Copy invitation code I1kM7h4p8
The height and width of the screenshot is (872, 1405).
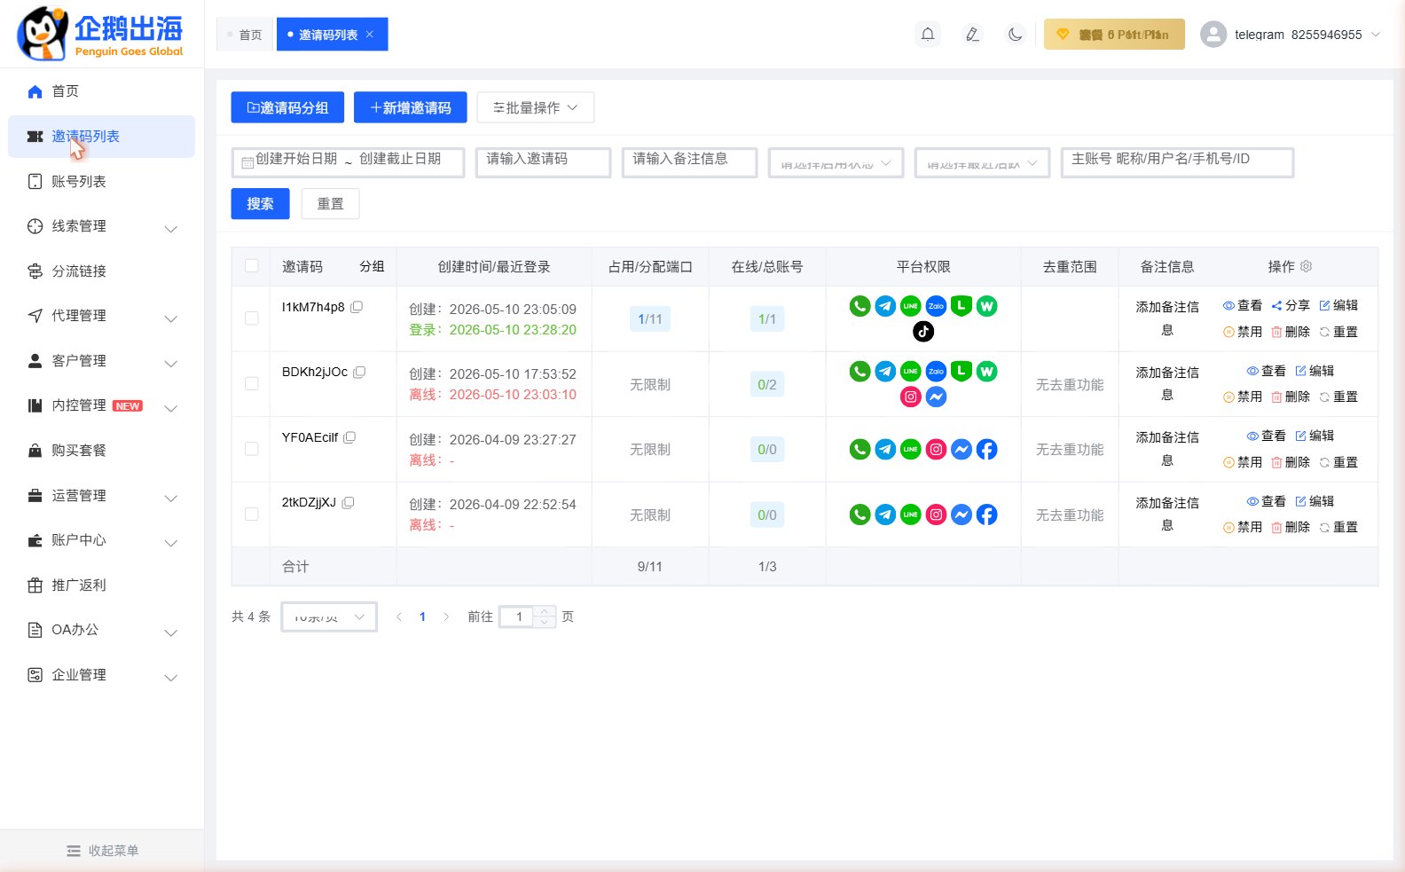[357, 307]
